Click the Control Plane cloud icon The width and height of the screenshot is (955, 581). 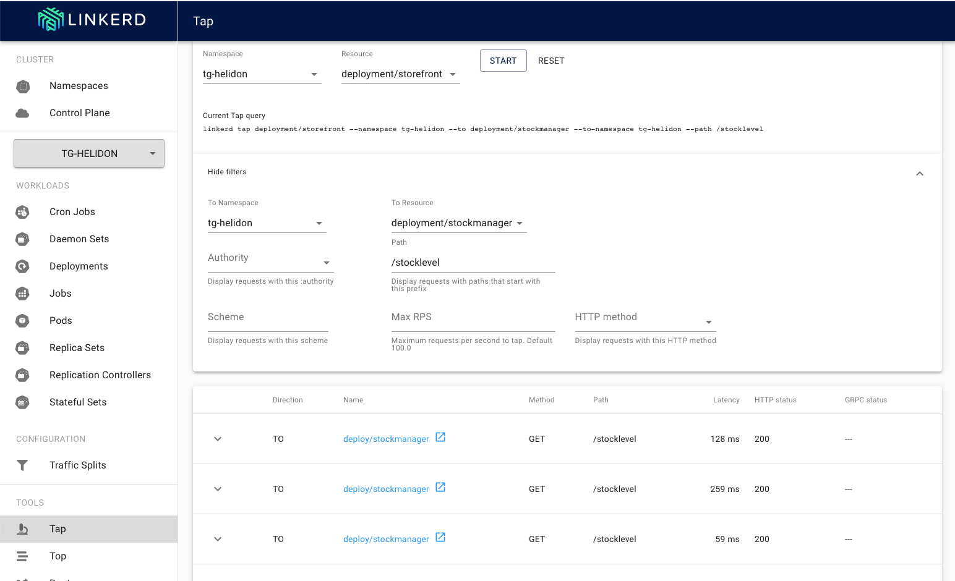23,113
